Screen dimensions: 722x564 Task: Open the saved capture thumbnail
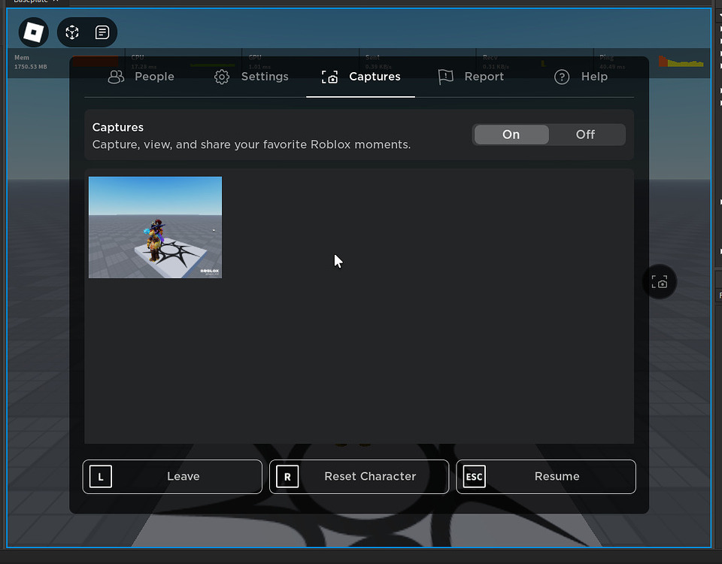(x=155, y=227)
